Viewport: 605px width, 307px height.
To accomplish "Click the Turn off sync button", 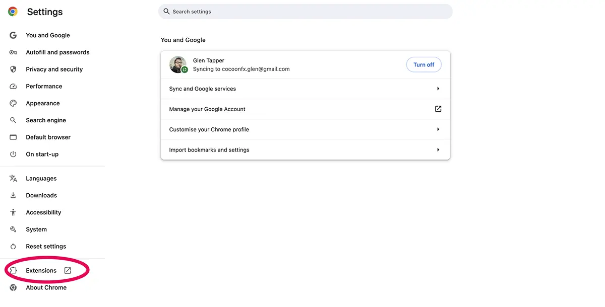I will (x=423, y=64).
